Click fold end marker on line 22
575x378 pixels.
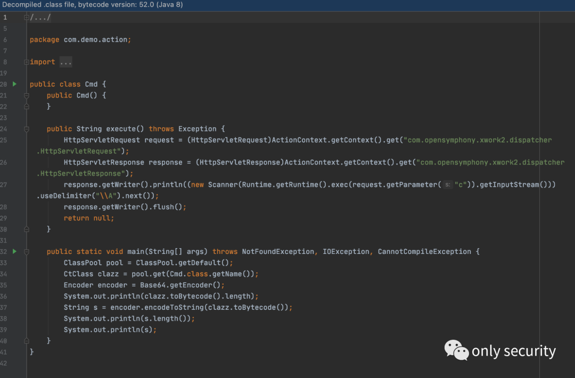(27, 106)
